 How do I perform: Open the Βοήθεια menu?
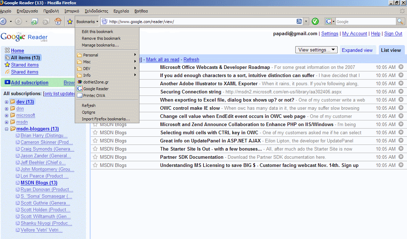coord(141,11)
